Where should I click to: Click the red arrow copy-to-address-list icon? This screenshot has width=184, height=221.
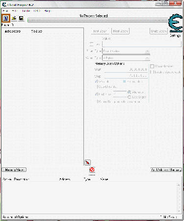(x=87, y=163)
